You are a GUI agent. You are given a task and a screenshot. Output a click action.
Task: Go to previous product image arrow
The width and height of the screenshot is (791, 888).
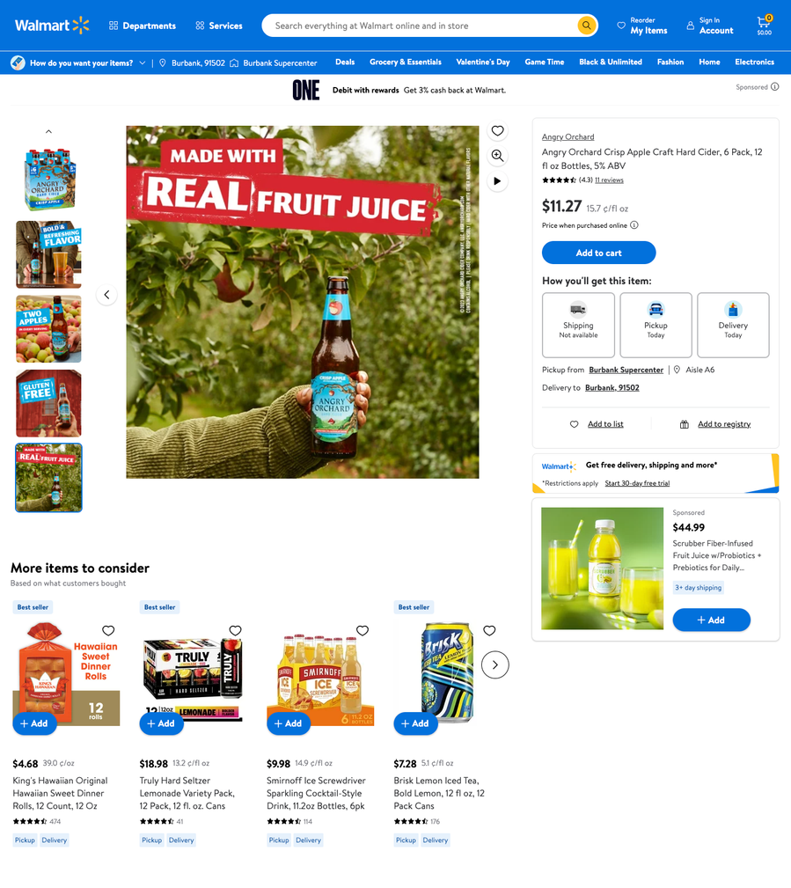(106, 295)
